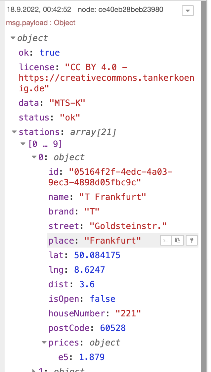Click the copy path icon on place row
This screenshot has width=211, height=372.
coord(165,241)
